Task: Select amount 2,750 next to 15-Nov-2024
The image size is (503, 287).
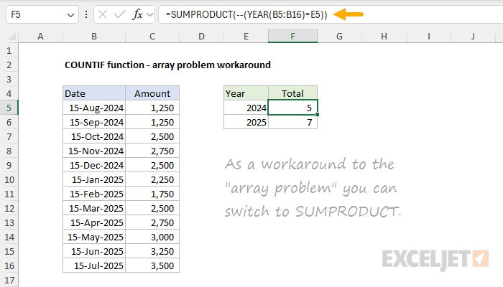Action: [152, 151]
